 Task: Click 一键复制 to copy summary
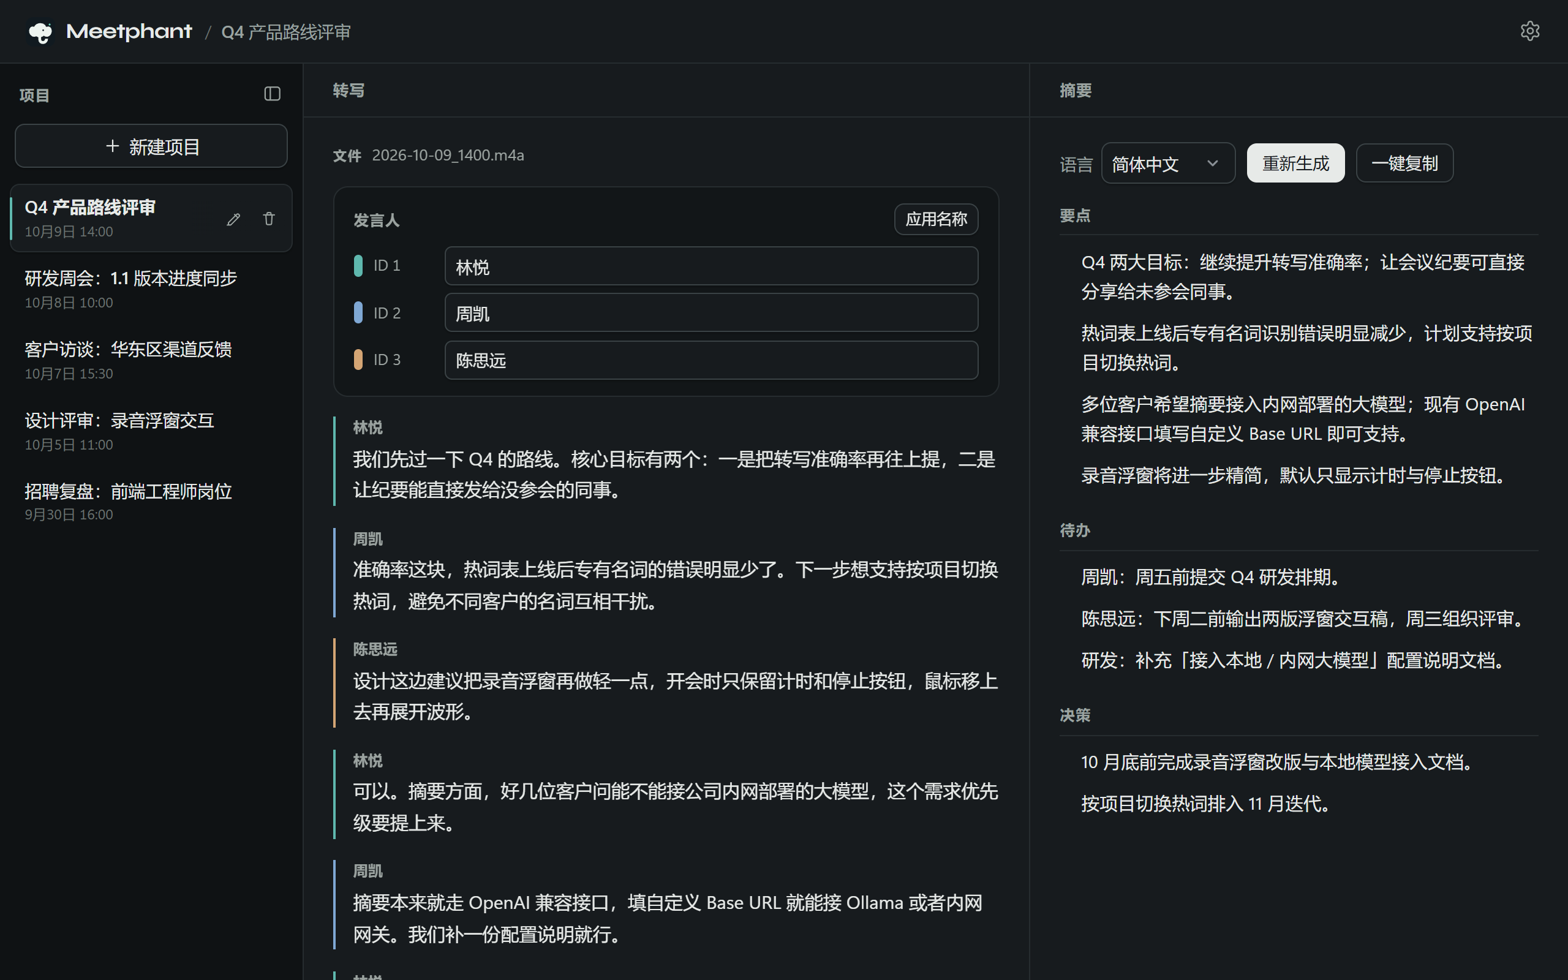pos(1404,164)
